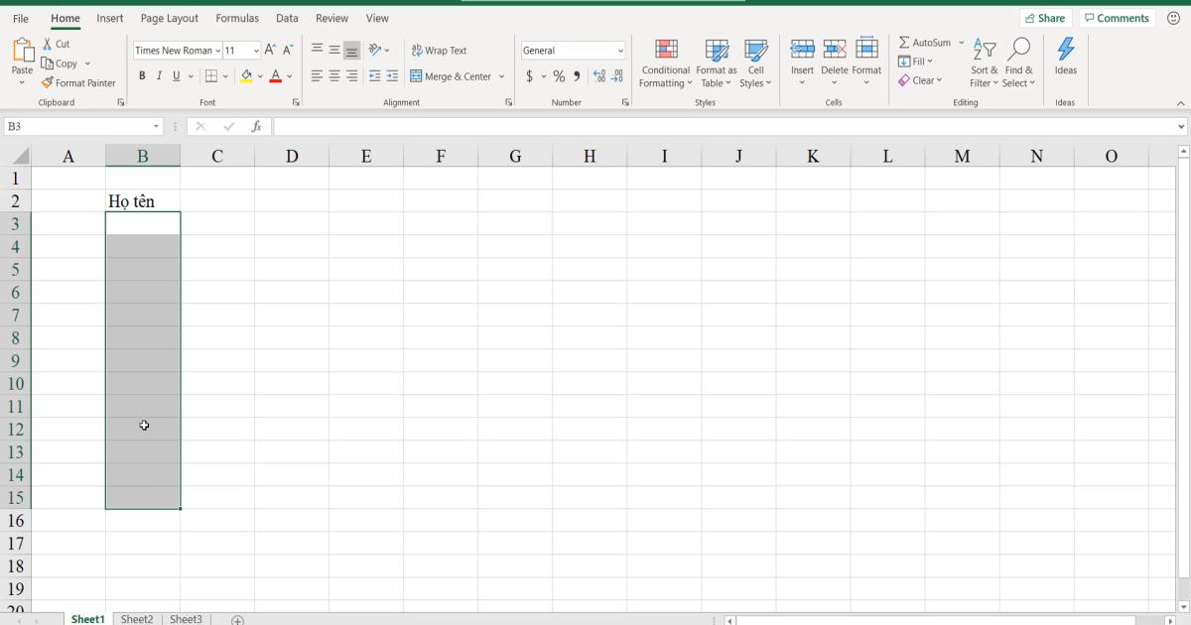The image size is (1191, 625).
Task: Click the red Font Color swatch
Action: pyautogui.click(x=276, y=75)
